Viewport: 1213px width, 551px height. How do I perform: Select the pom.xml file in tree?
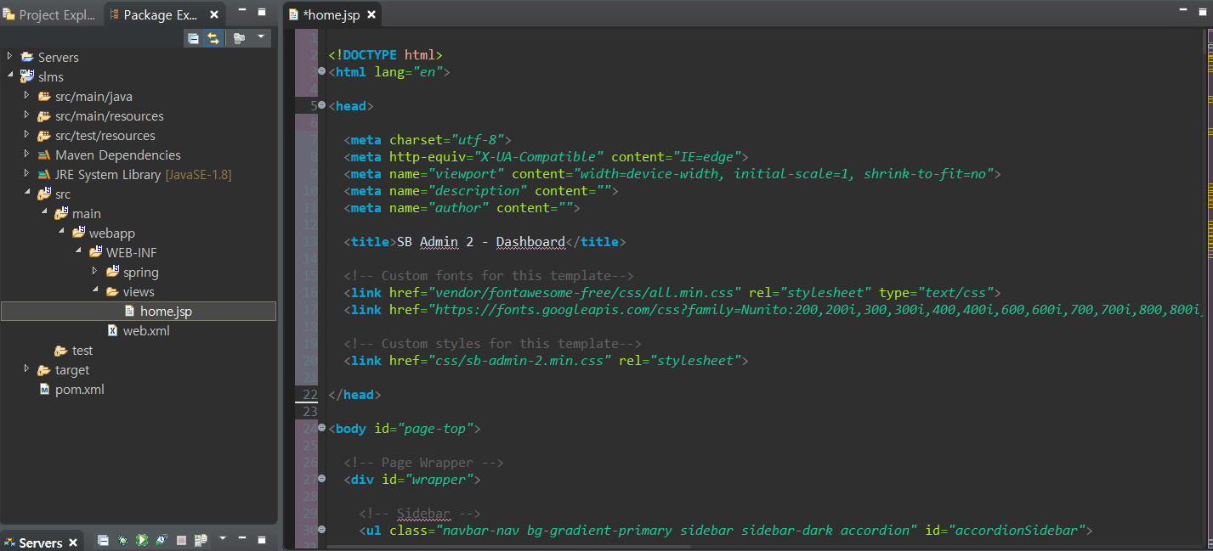click(x=79, y=390)
